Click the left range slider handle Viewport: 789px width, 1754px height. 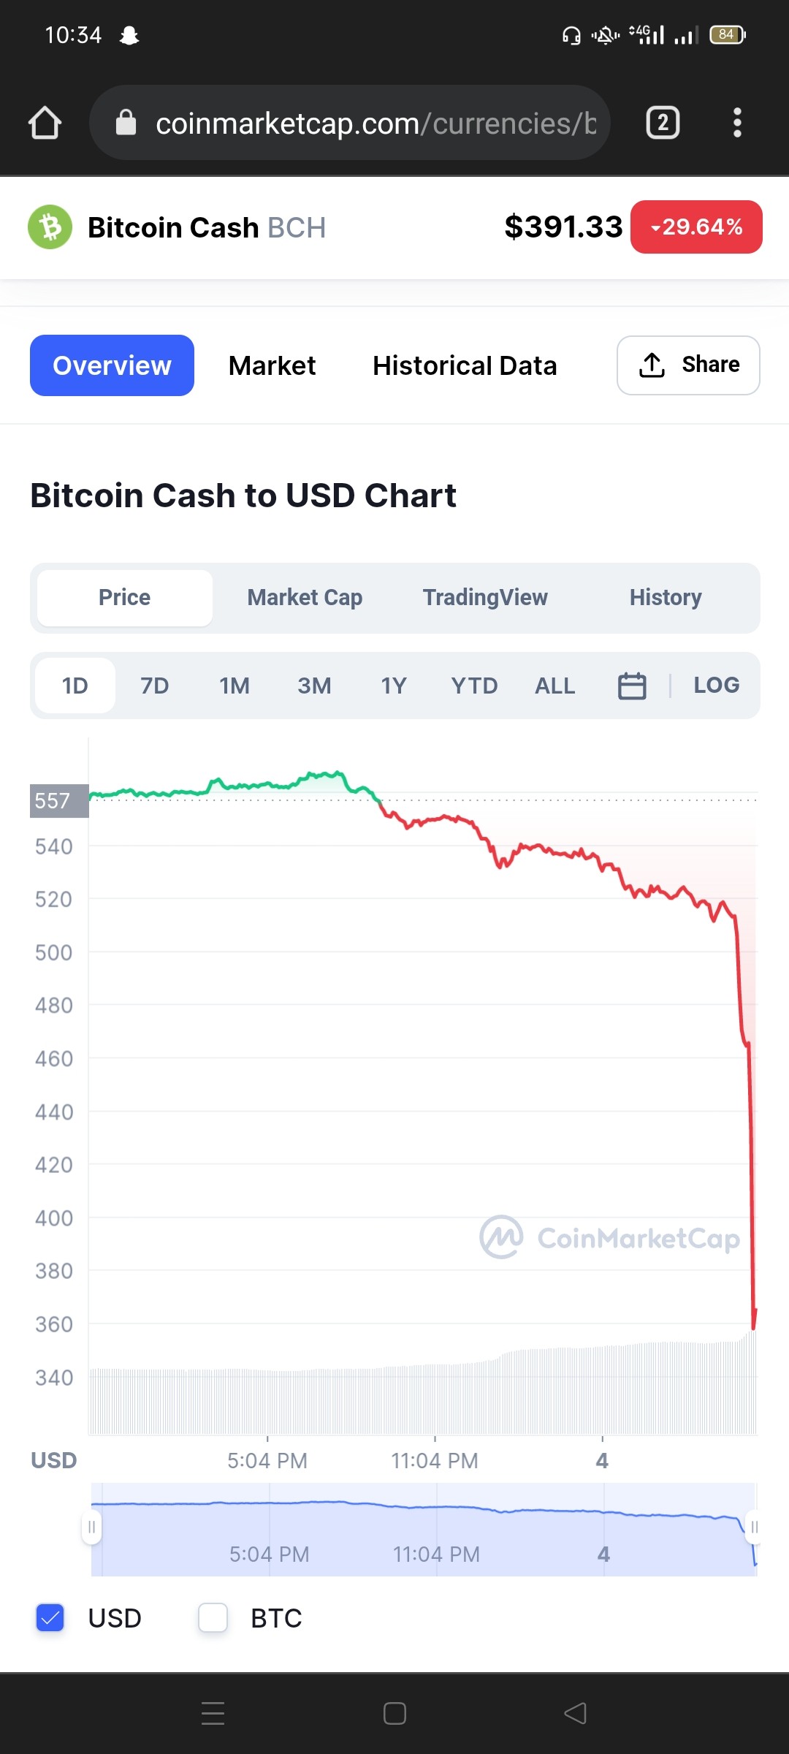coord(91,1527)
